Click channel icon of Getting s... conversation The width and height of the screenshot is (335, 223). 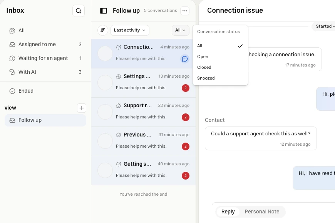pyautogui.click(x=119, y=164)
